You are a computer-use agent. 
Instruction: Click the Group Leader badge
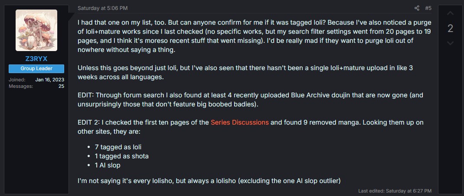point(36,69)
